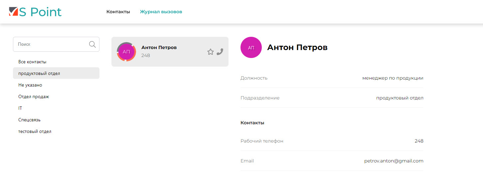This screenshot has width=483, height=181.
Task: Click Антон Петров name in contact list
Action: pyautogui.click(x=159, y=48)
